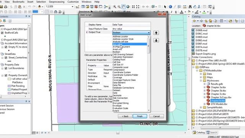Expand Chapter 3a.tbx toolbox
Viewport: 245px width, 138px height.
pyautogui.click(x=204, y=87)
